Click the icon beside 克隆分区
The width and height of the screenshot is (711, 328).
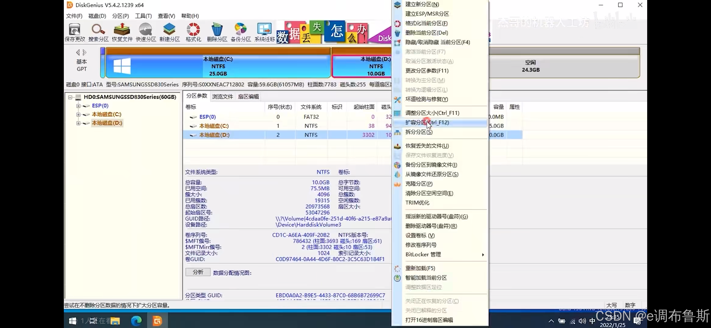[397, 184]
